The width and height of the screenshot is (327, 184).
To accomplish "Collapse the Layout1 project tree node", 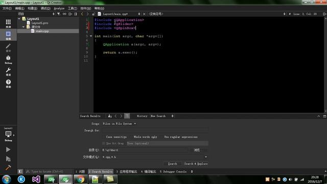I will point(19,19).
